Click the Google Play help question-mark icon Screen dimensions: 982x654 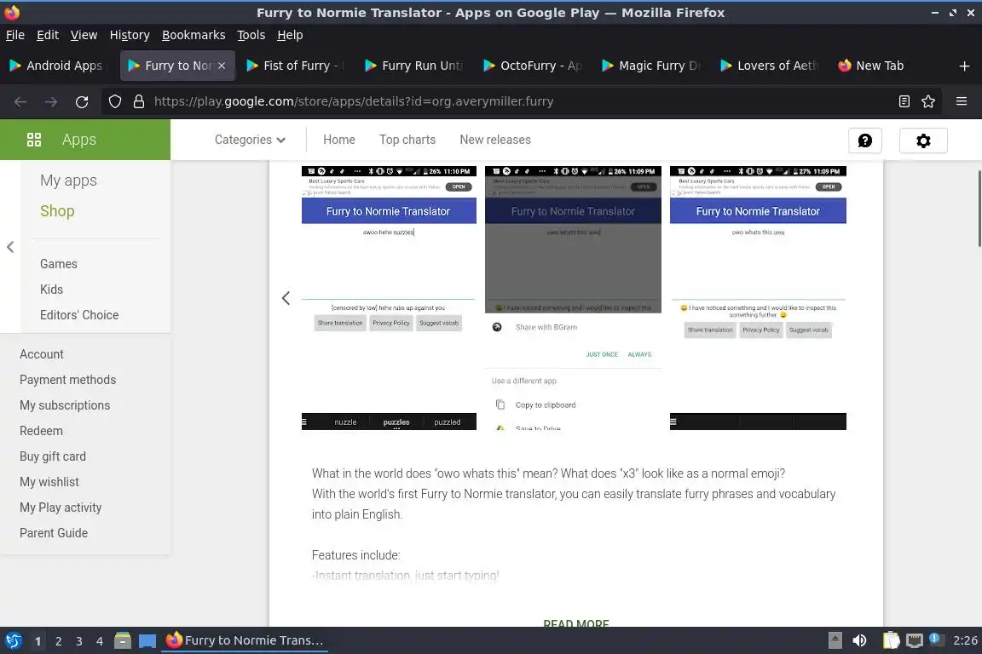865,141
